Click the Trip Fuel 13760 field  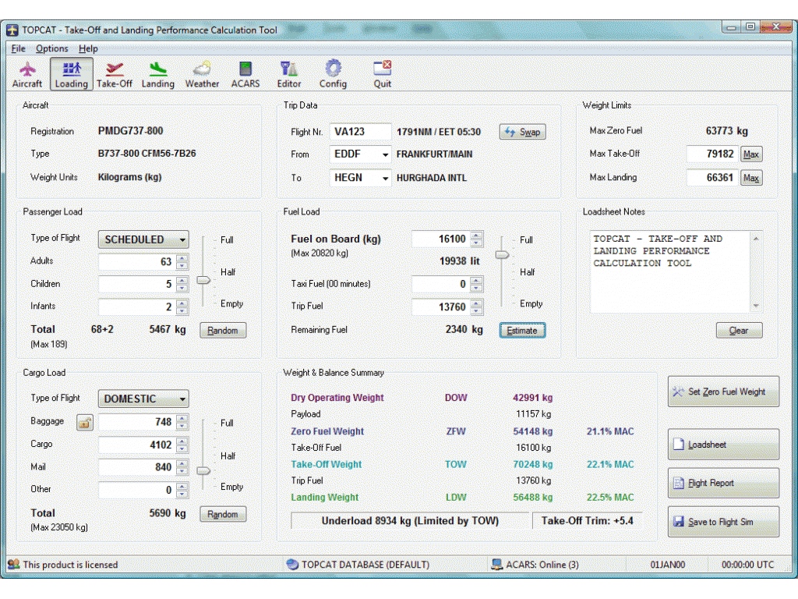tap(441, 307)
